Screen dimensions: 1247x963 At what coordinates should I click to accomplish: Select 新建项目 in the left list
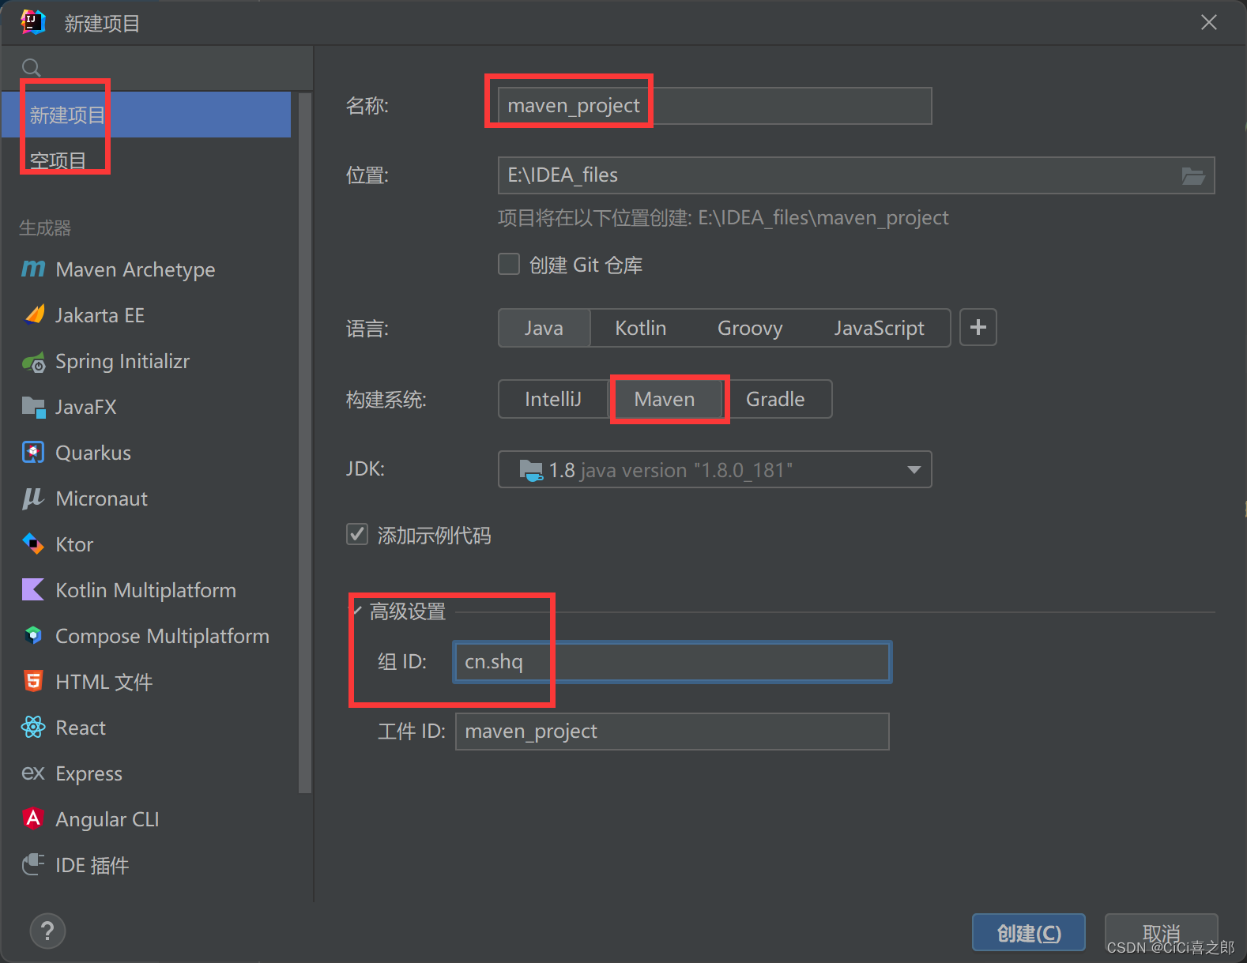point(146,115)
